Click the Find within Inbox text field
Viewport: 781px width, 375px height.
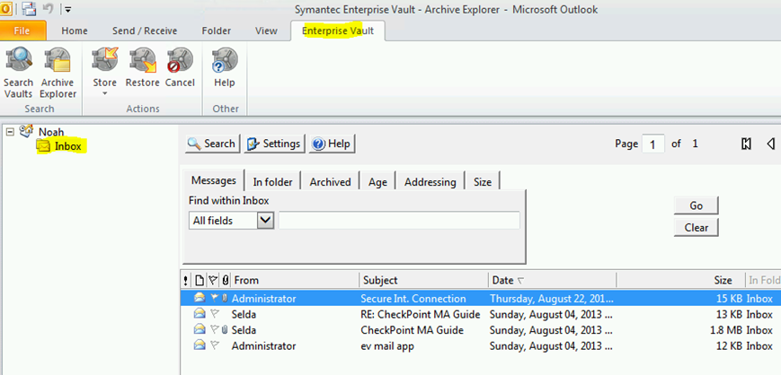coord(399,221)
